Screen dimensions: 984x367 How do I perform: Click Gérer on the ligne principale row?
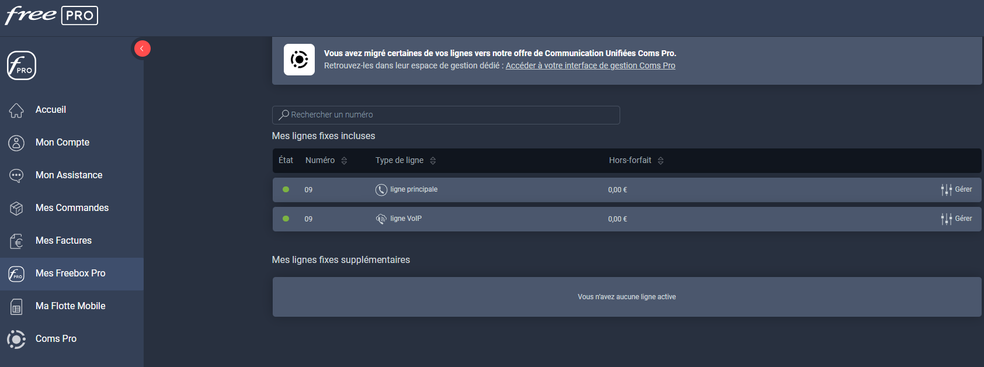[964, 189]
